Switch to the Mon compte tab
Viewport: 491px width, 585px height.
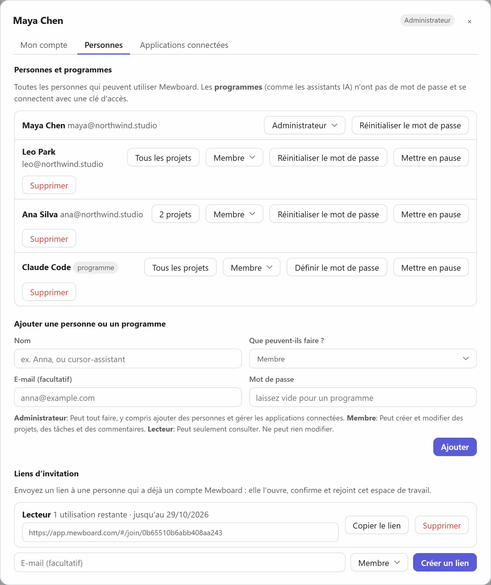pyautogui.click(x=44, y=45)
